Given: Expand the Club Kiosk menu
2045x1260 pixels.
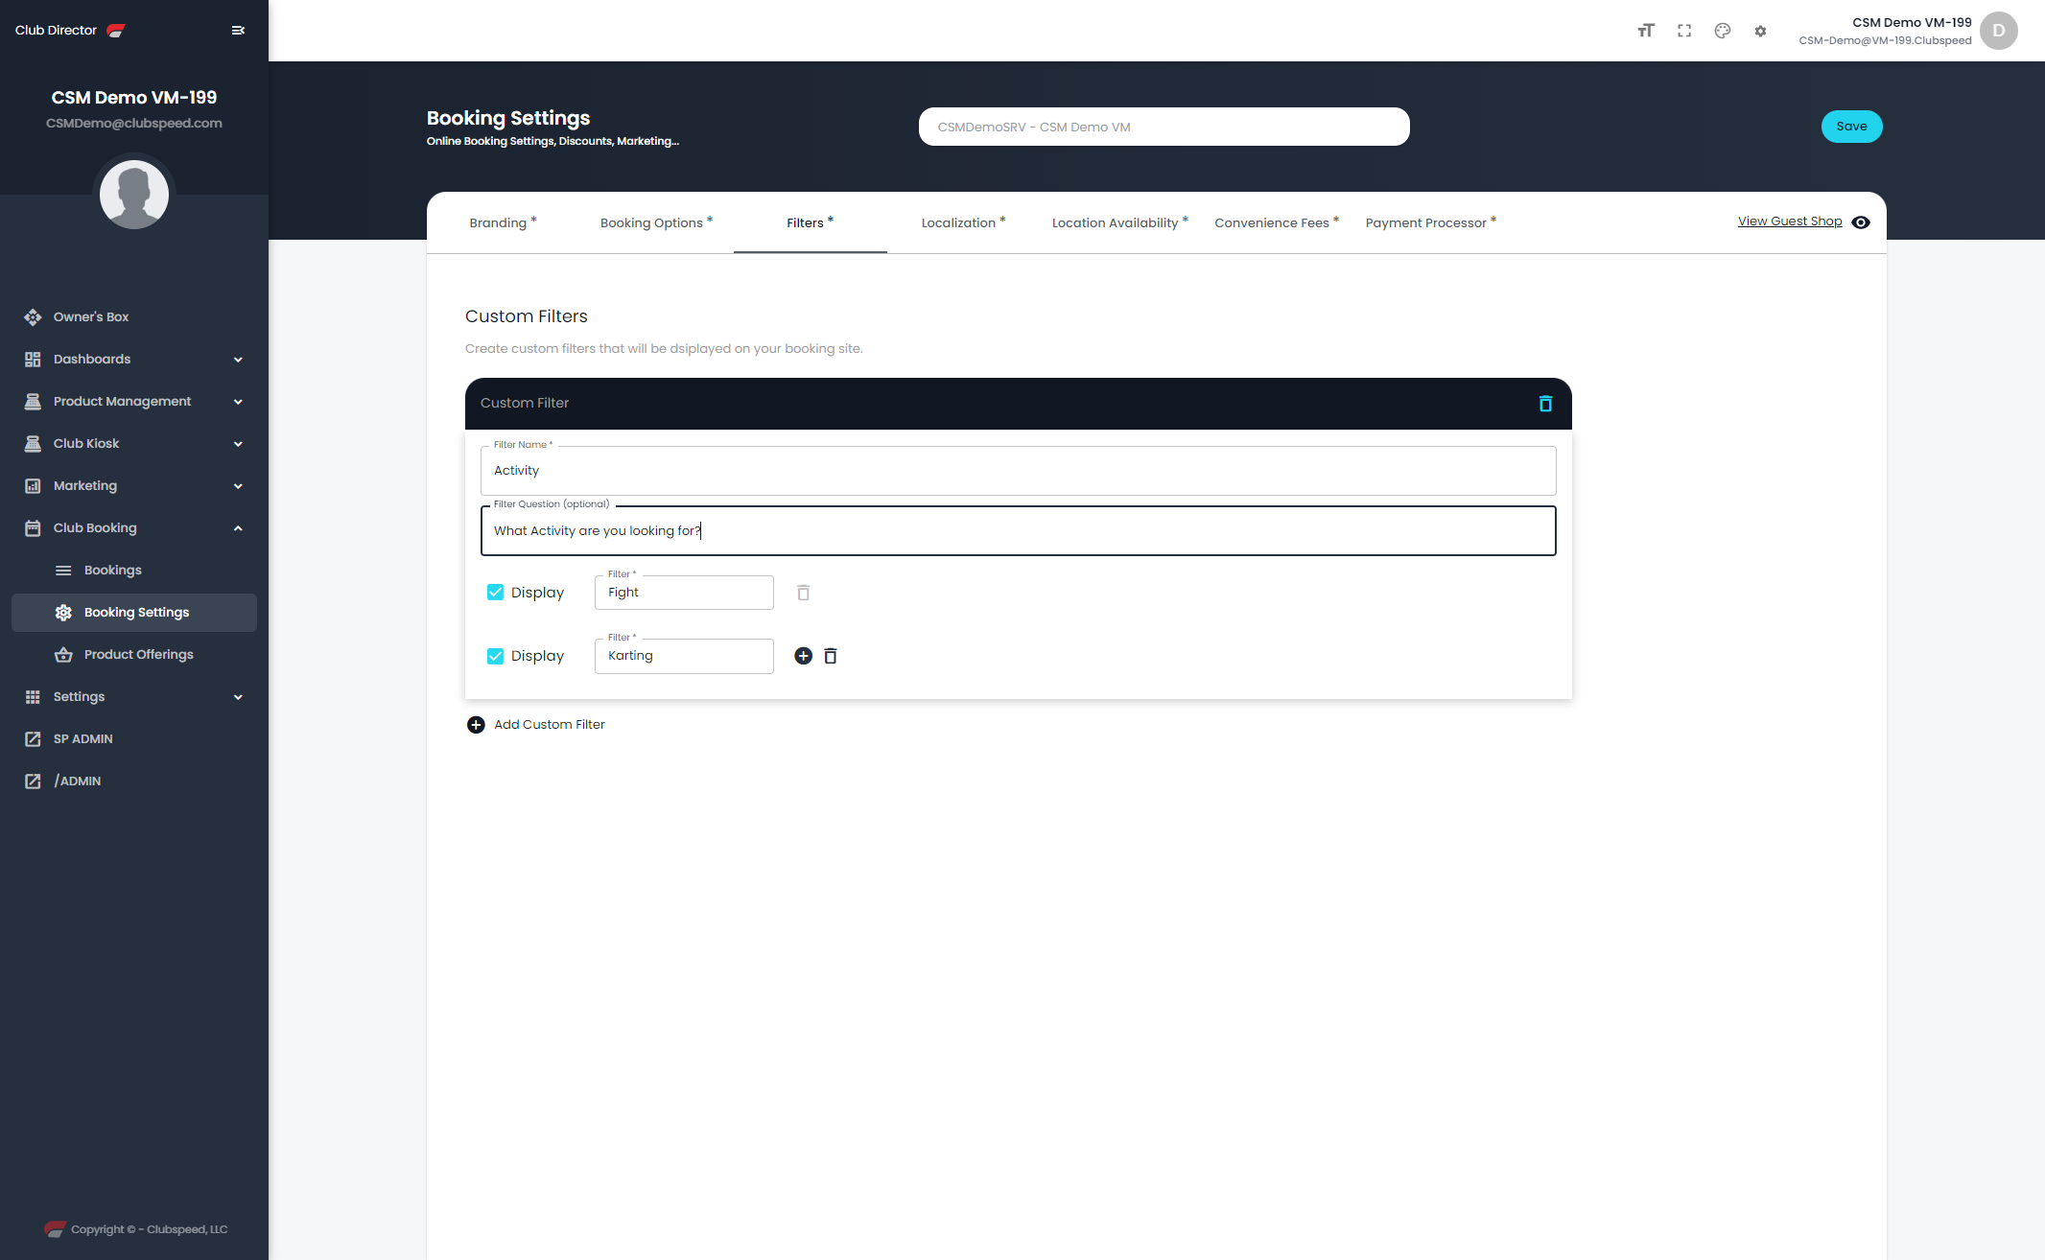Looking at the screenshot, I should (134, 444).
